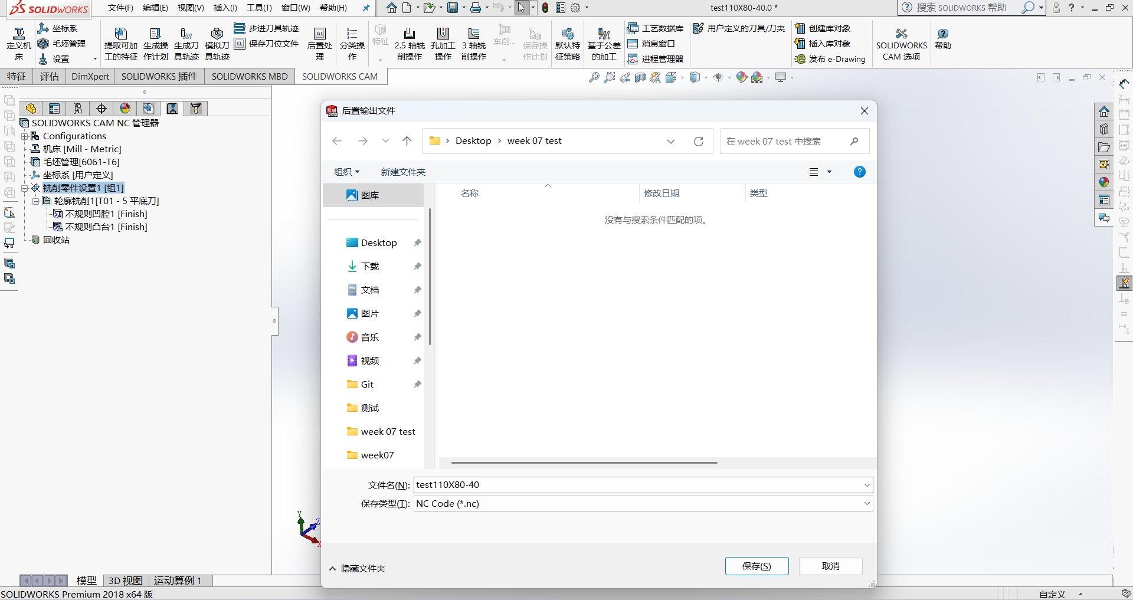Click 分类操作 sort operations icon
The image size is (1133, 600).
pyautogui.click(x=352, y=44)
